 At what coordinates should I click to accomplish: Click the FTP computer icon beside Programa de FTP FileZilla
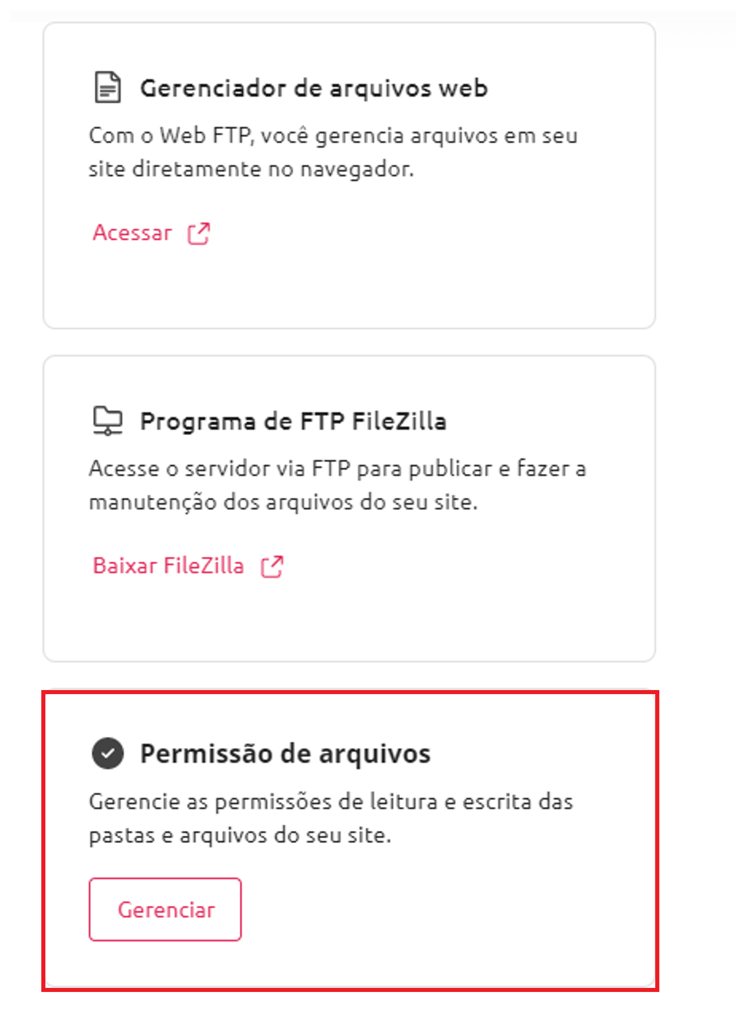108,421
